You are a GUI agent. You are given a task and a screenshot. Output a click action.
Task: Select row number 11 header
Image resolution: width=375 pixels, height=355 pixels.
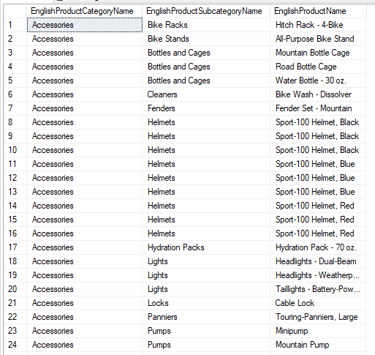click(15, 164)
